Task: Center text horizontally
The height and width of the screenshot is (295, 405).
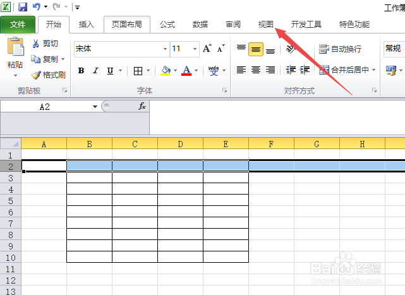Action: [256, 70]
